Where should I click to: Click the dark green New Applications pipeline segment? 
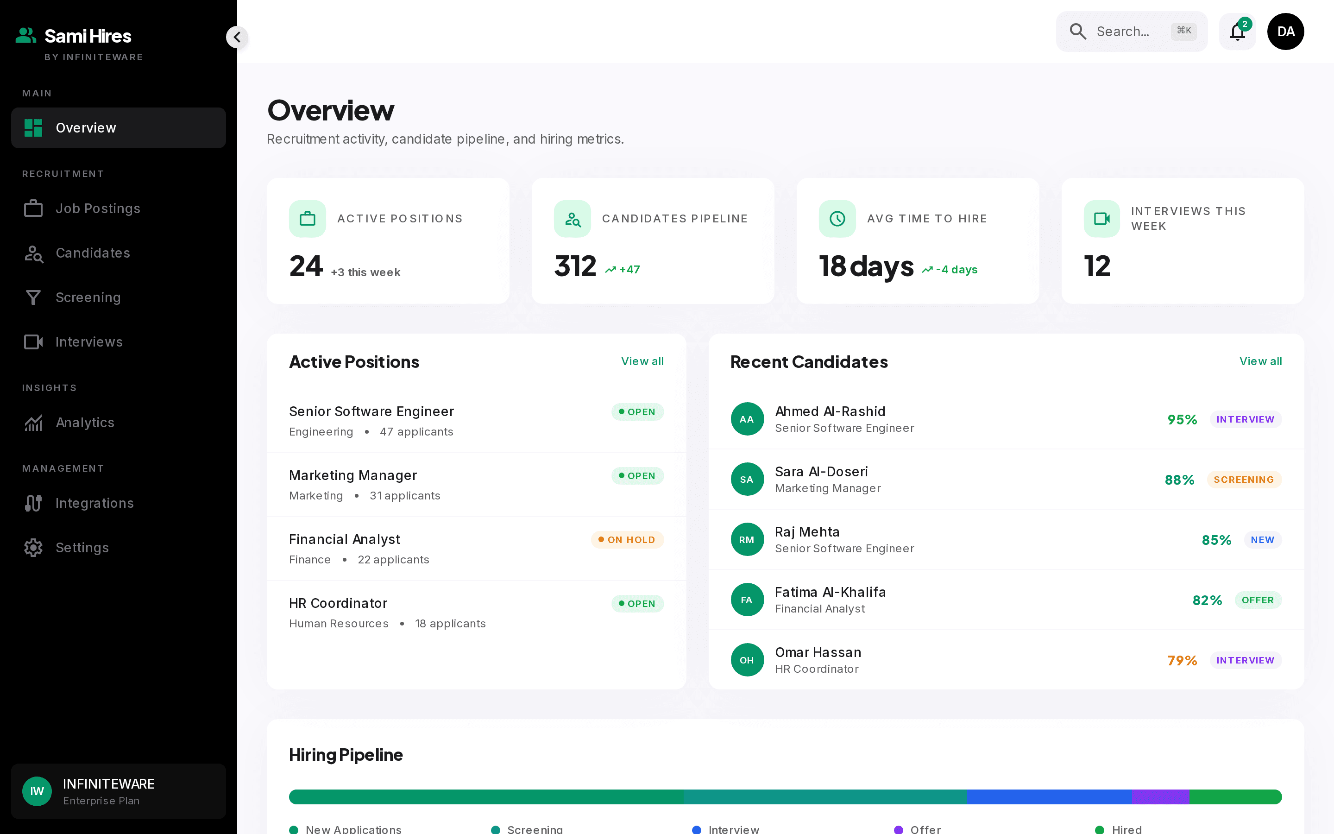coord(486,796)
